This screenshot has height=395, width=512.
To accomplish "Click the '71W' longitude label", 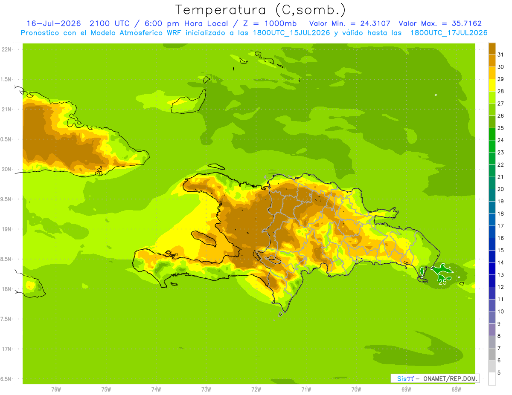I will [306, 389].
